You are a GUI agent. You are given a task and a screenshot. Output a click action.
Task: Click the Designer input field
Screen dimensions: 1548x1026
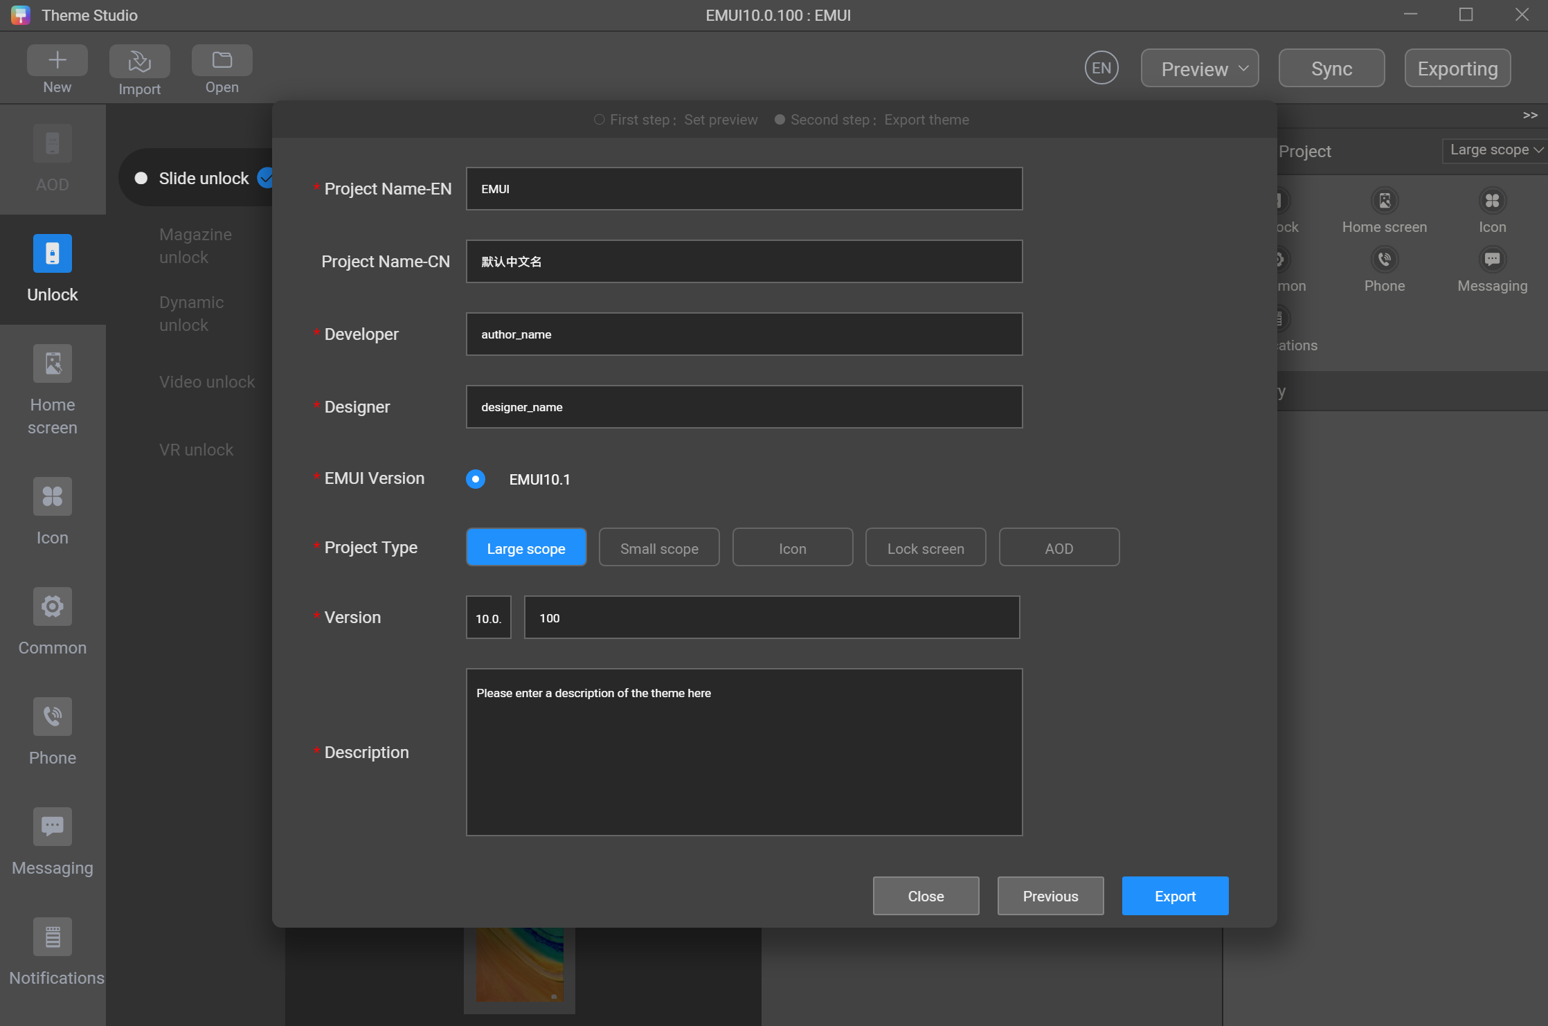pos(744,406)
